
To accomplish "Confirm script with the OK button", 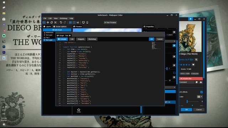I will coord(151,39).
